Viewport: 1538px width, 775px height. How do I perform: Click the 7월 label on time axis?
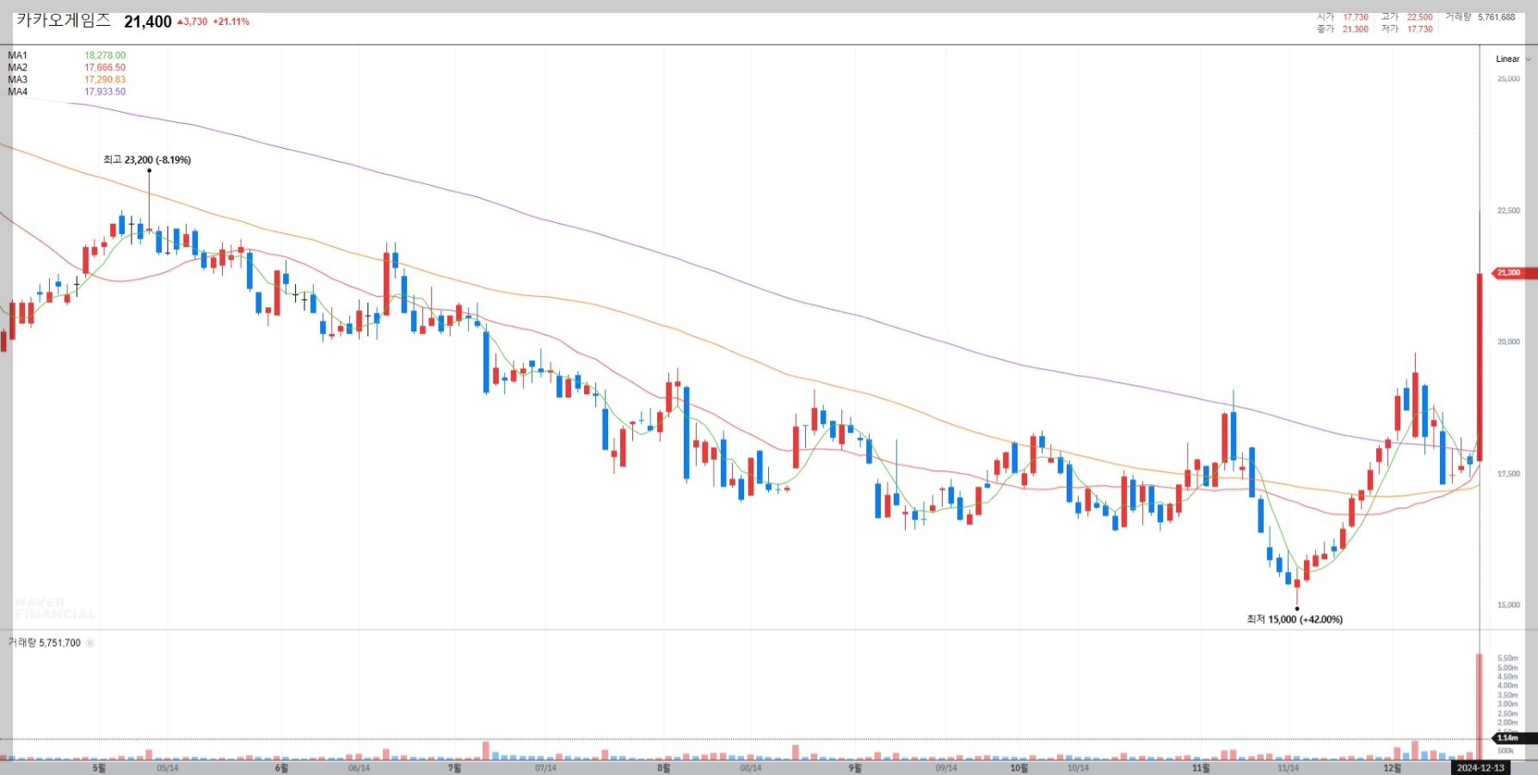(x=454, y=768)
